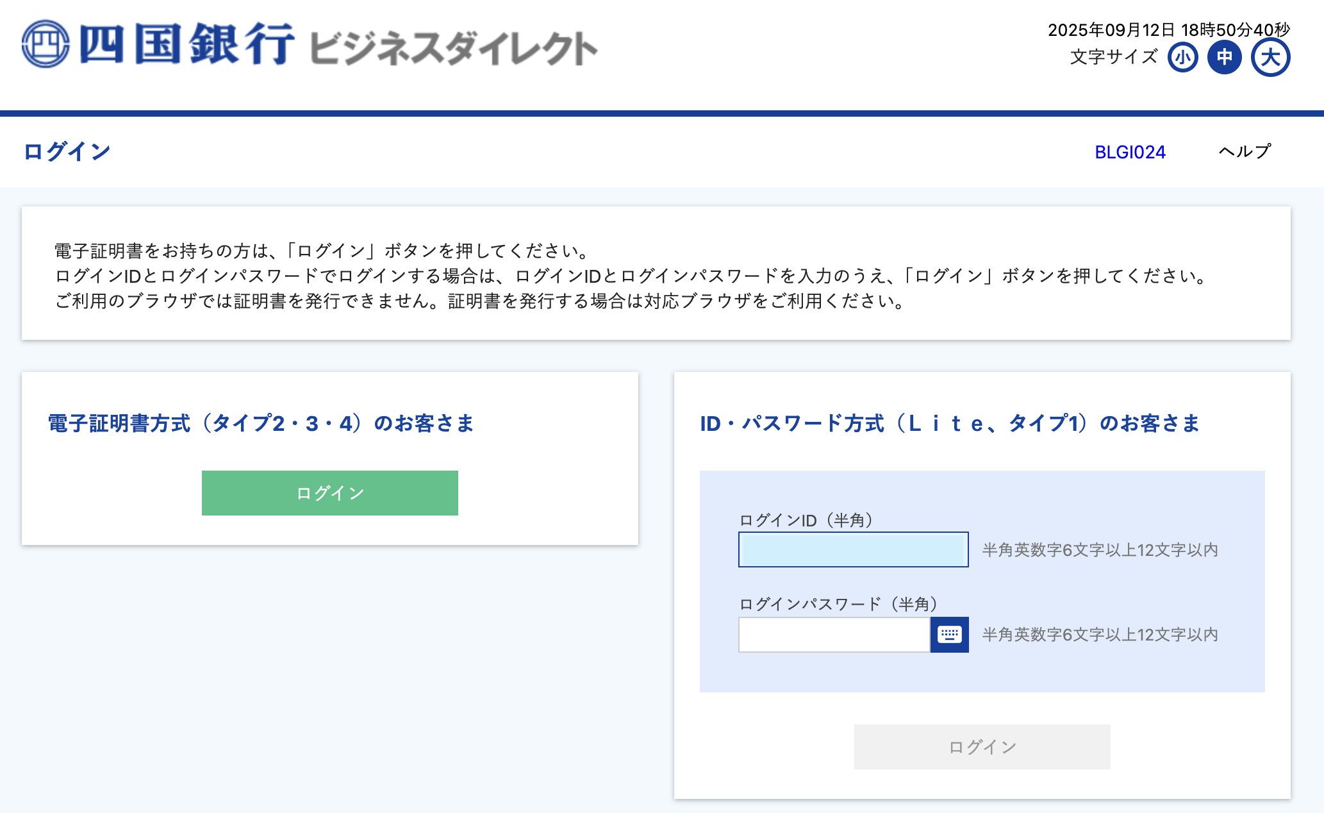Set text size to small (小)
The height and width of the screenshot is (813, 1324).
pyautogui.click(x=1182, y=58)
